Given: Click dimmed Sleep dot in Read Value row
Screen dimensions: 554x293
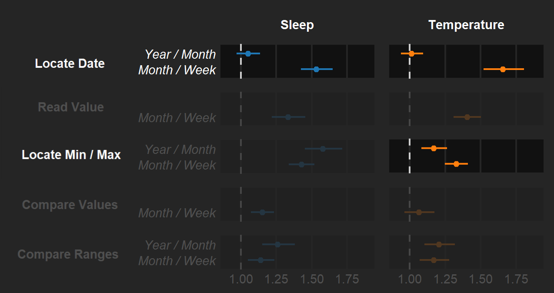Looking at the screenshot, I should tap(288, 117).
